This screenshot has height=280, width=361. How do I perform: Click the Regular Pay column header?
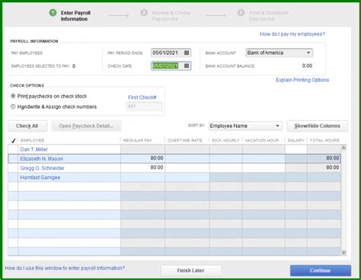click(x=138, y=140)
